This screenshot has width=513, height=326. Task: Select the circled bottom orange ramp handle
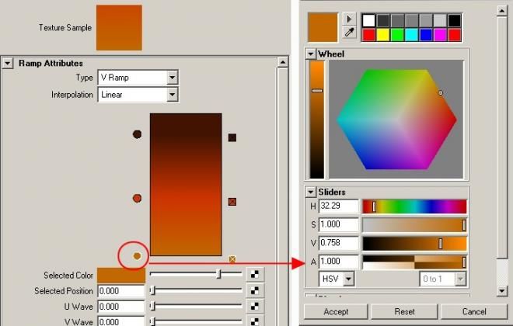point(137,256)
